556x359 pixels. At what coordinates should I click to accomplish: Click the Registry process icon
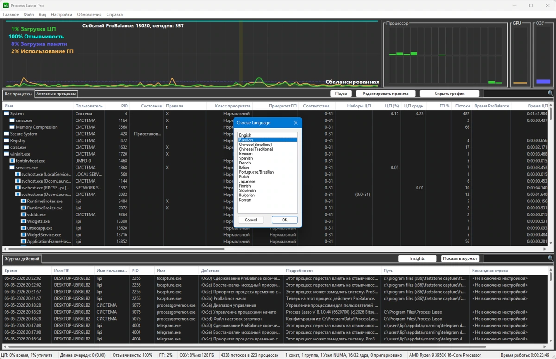click(6, 140)
